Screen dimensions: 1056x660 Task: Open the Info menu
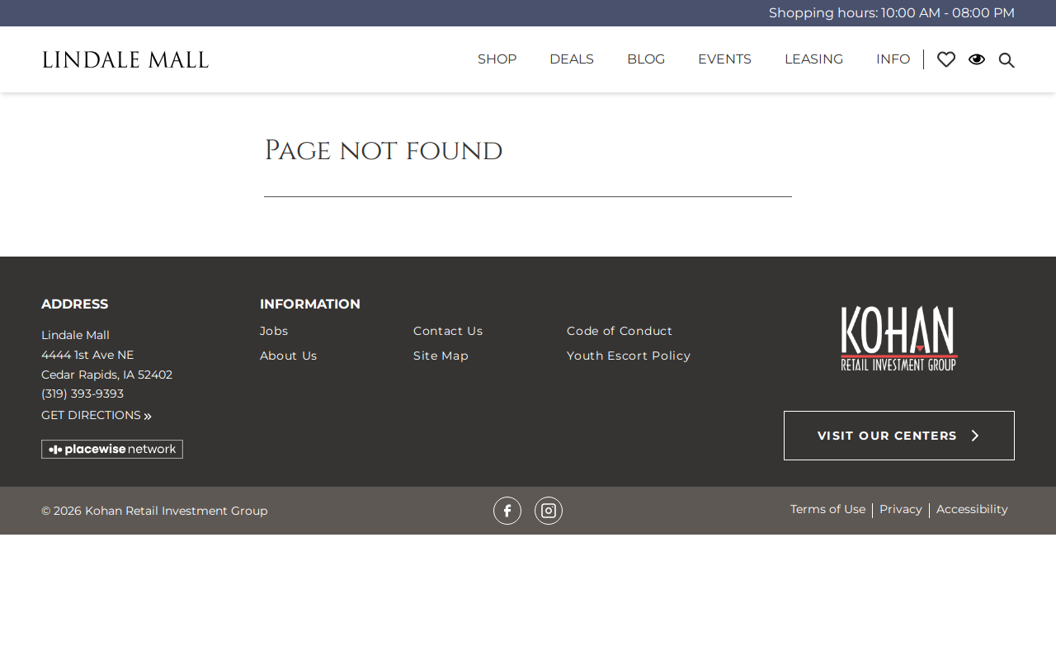893,59
